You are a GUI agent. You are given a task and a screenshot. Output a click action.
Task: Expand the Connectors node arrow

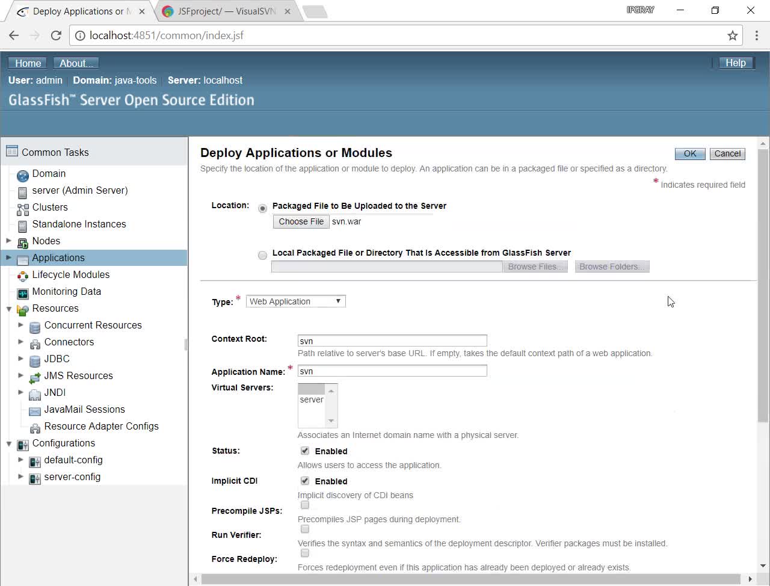point(20,342)
